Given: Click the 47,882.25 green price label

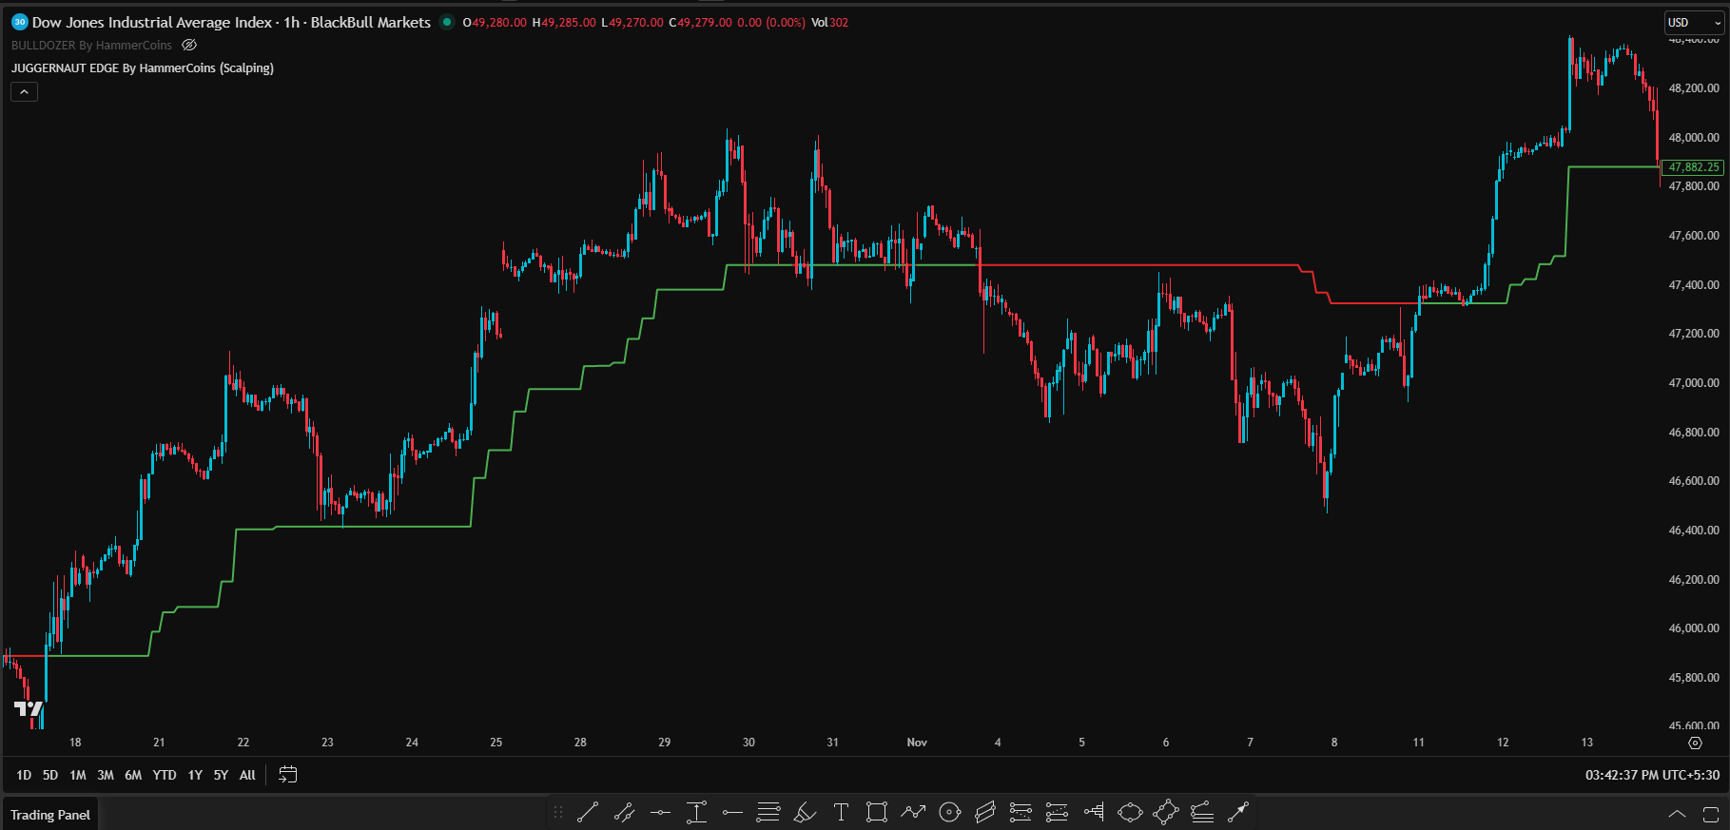Looking at the screenshot, I should pyautogui.click(x=1693, y=167).
